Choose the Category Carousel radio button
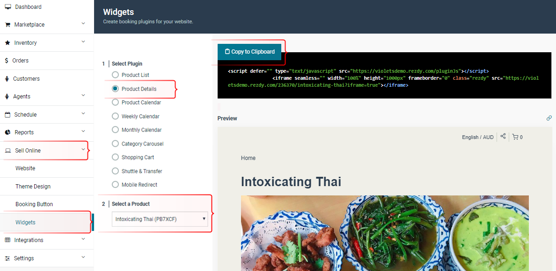Image resolution: width=556 pixels, height=271 pixels. coord(115,144)
